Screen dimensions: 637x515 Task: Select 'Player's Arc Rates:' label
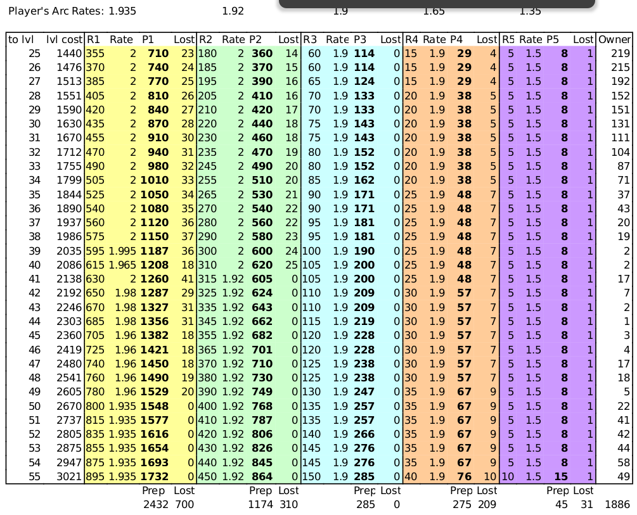tap(56, 11)
